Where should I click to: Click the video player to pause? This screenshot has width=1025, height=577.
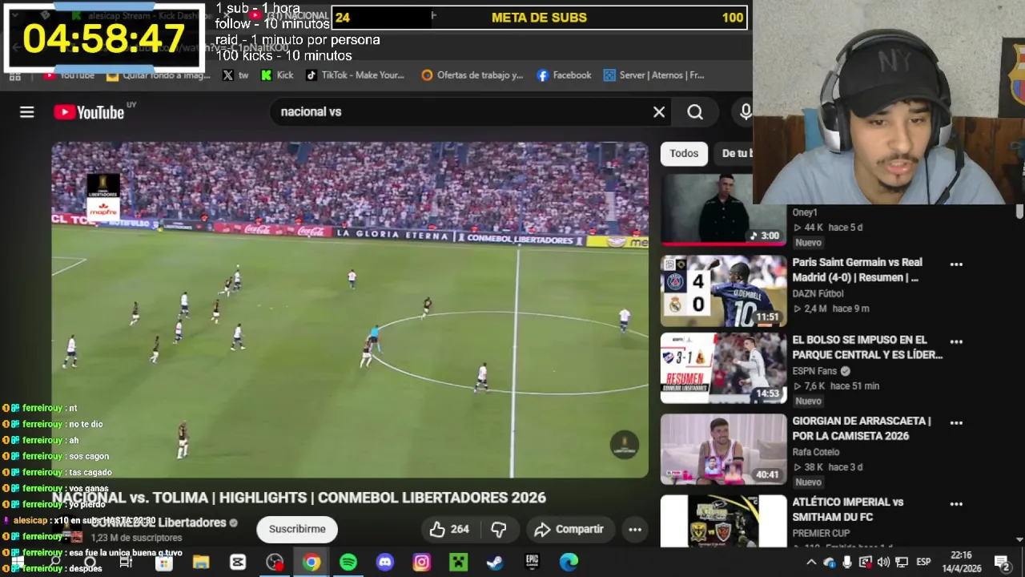pyautogui.click(x=350, y=310)
